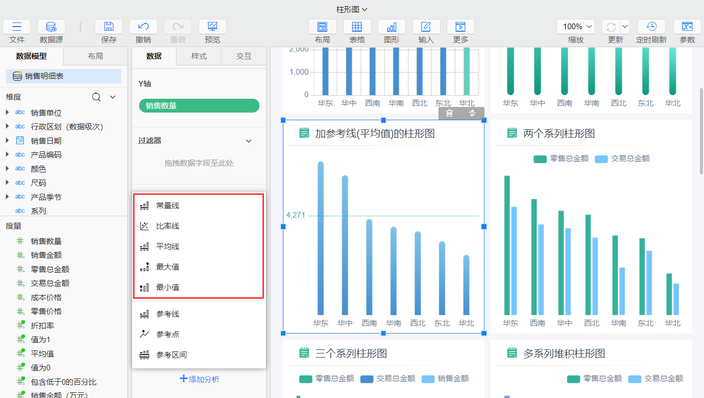Viewport: 704px width, 398px height.
Task: Click the scheduled refresh clock icon
Action: click(x=651, y=27)
